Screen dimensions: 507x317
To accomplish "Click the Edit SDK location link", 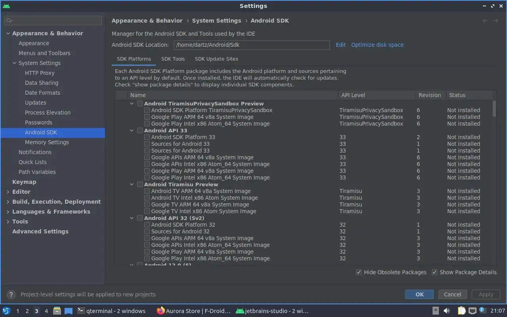I will (x=341, y=45).
